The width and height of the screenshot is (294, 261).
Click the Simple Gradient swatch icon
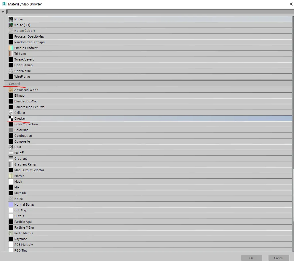(x=11, y=48)
